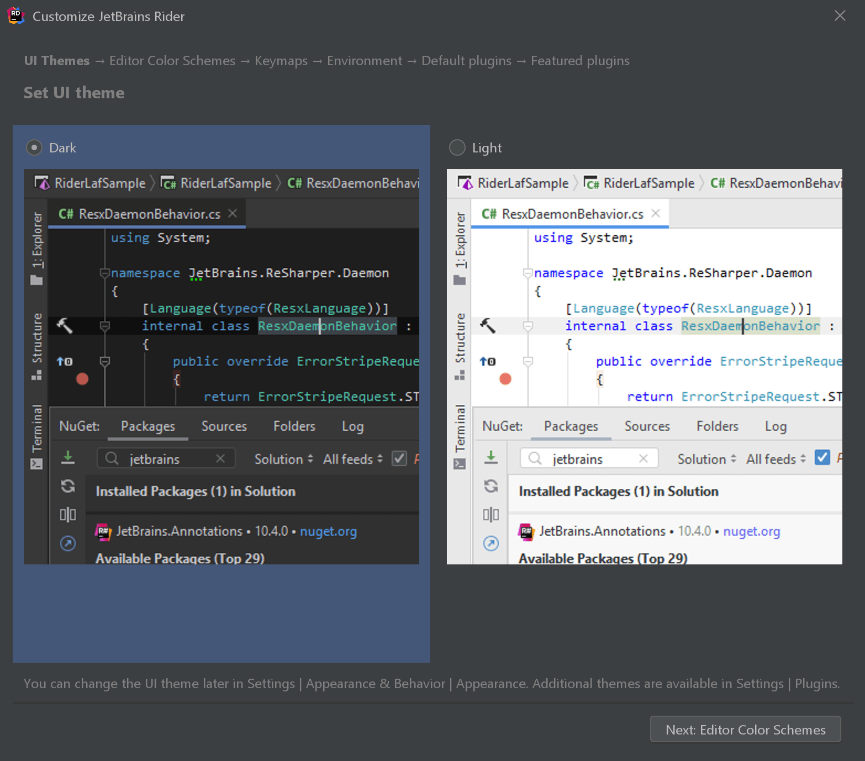Open the All feeds dropdown in light preview
Viewport: 865px width, 761px height.
776,459
